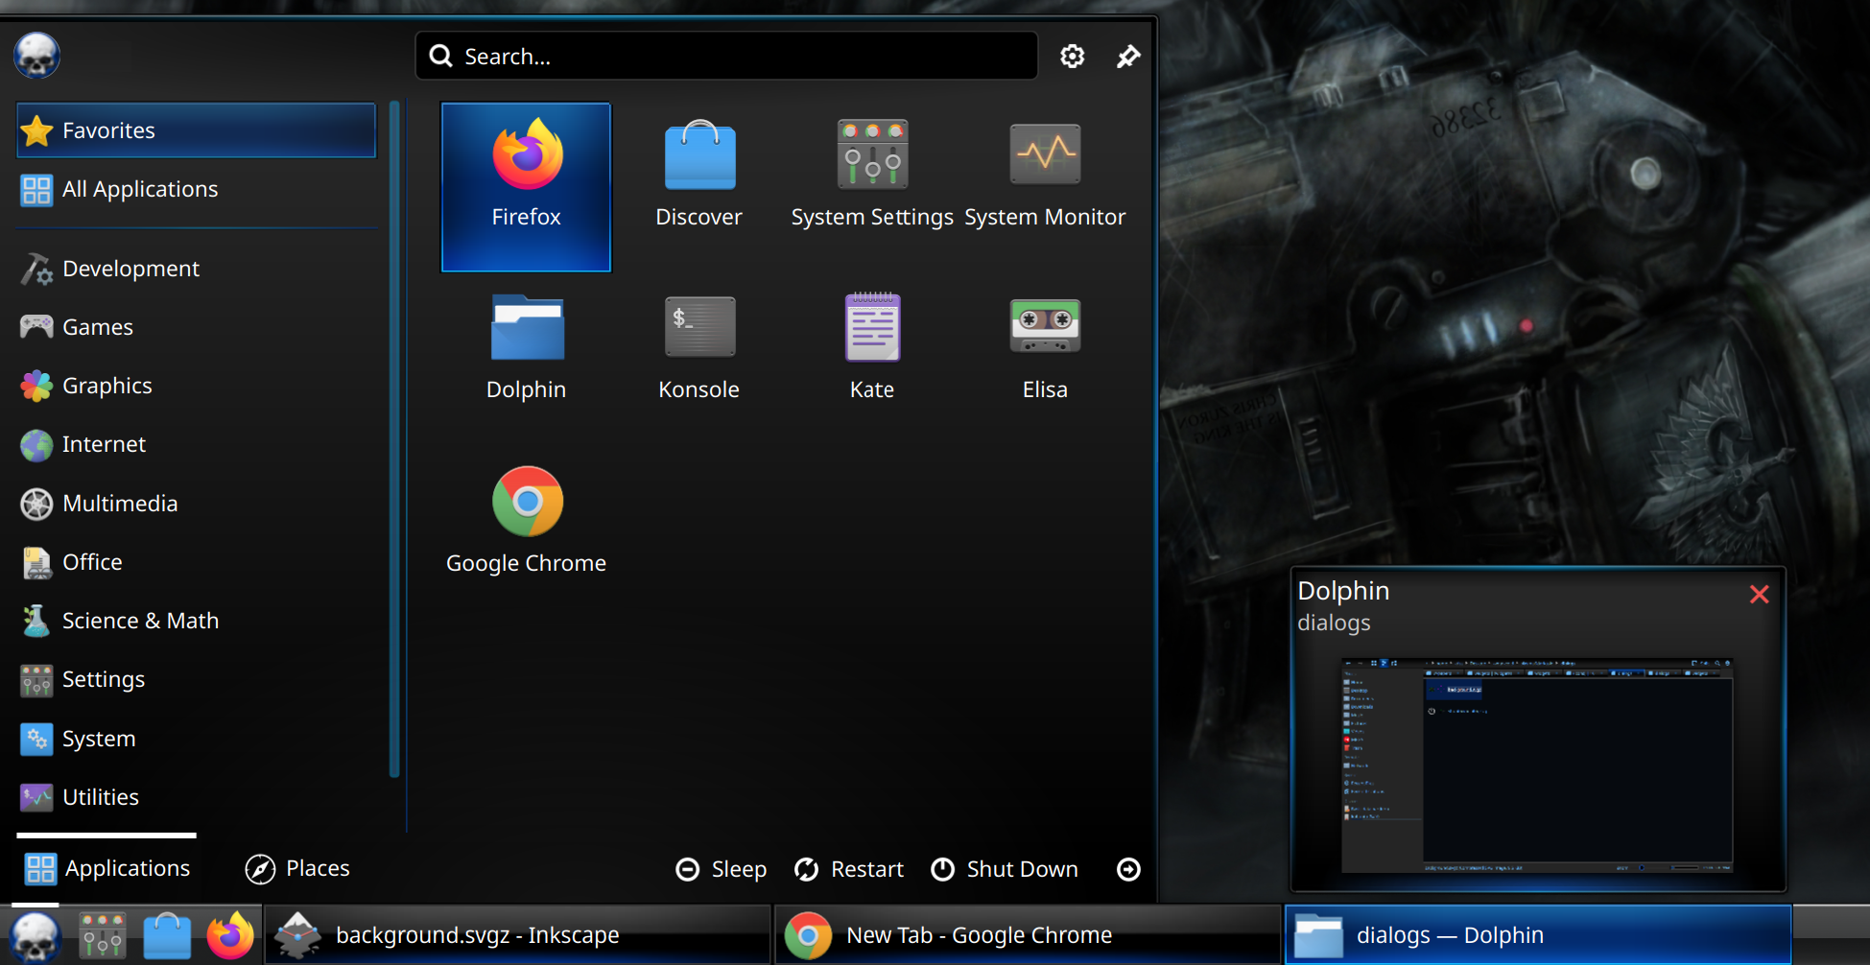Open launcher configuration gear icon

pyautogui.click(x=1072, y=57)
